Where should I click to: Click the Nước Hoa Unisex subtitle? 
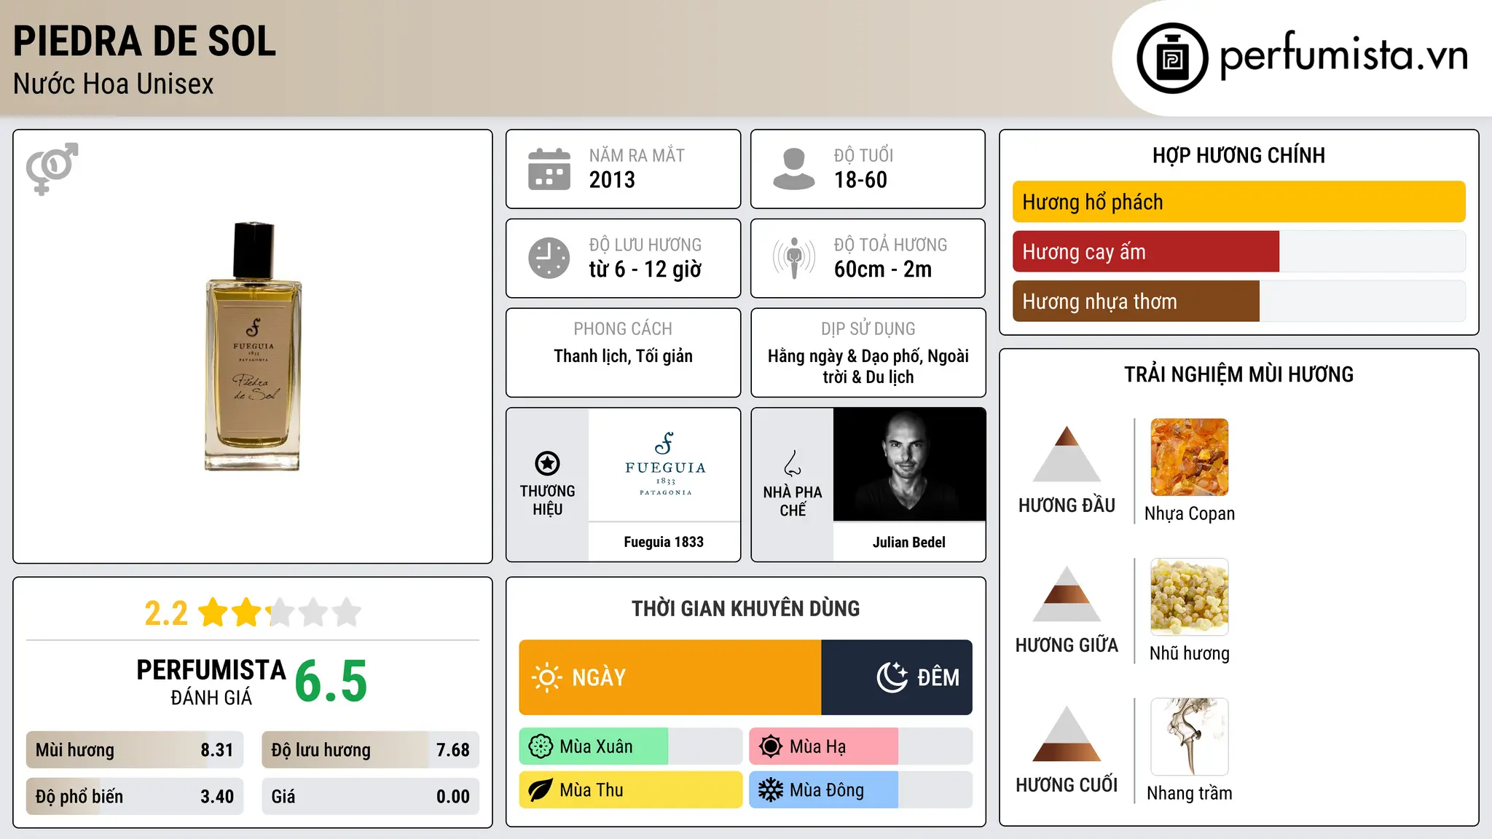(114, 84)
